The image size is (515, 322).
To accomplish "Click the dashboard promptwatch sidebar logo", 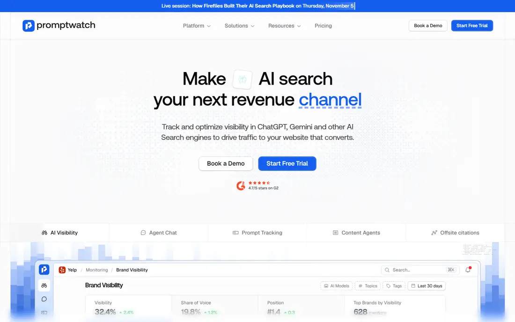I will [44, 270].
